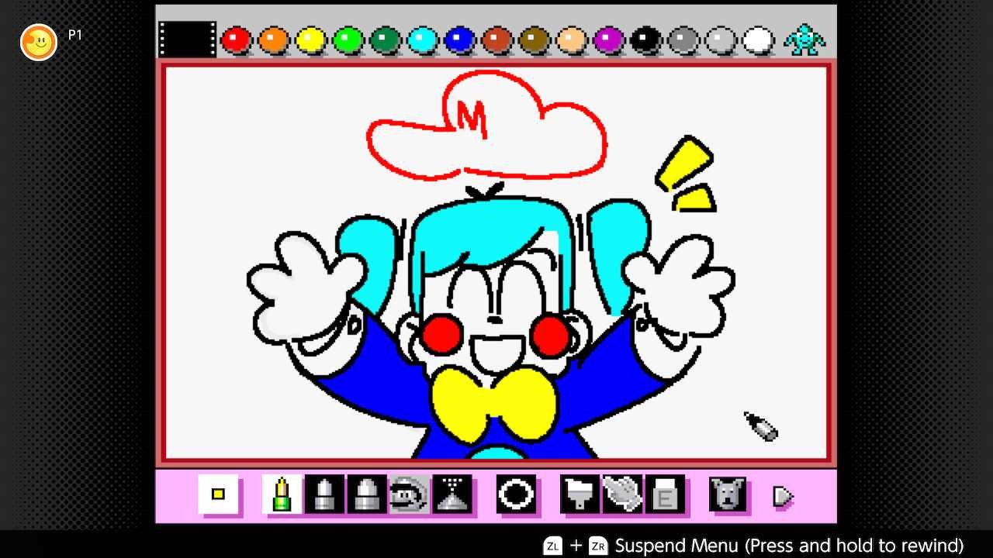The height and width of the screenshot is (558, 993).
Task: Pick the purple paint color
Action: [x=609, y=40]
